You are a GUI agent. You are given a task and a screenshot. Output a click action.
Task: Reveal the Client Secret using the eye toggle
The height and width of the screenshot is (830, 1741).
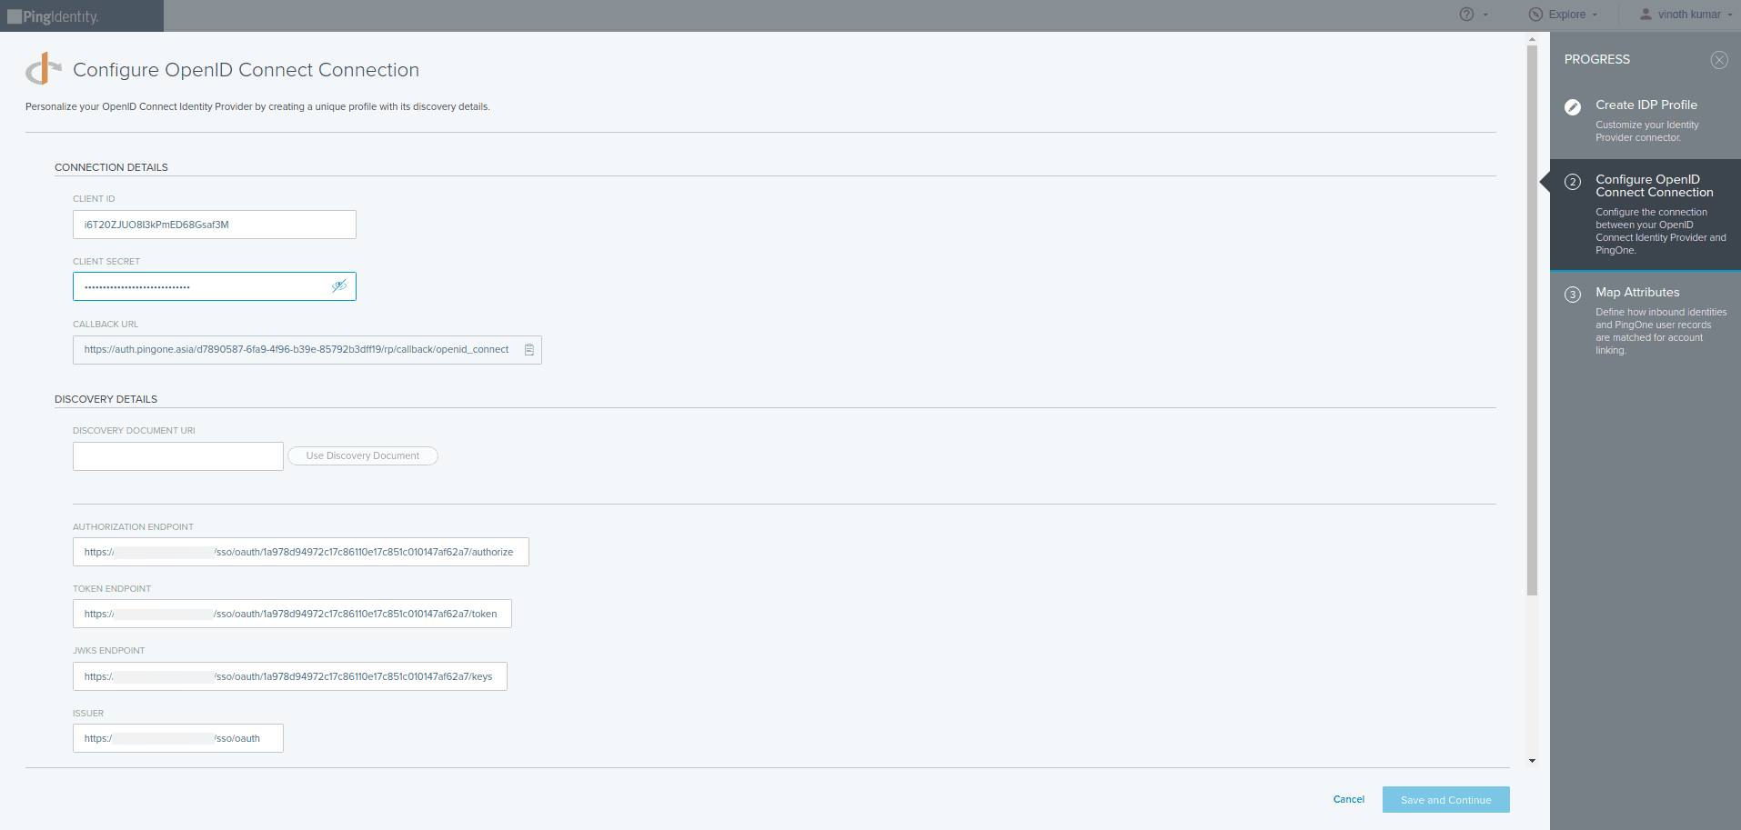tap(339, 285)
